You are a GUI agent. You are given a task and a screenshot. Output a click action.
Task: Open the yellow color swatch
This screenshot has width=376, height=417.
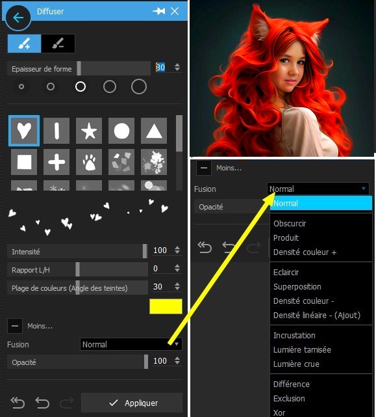click(166, 306)
